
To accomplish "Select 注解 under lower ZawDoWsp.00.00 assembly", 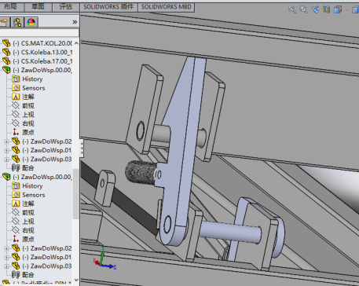I will coord(23,203).
